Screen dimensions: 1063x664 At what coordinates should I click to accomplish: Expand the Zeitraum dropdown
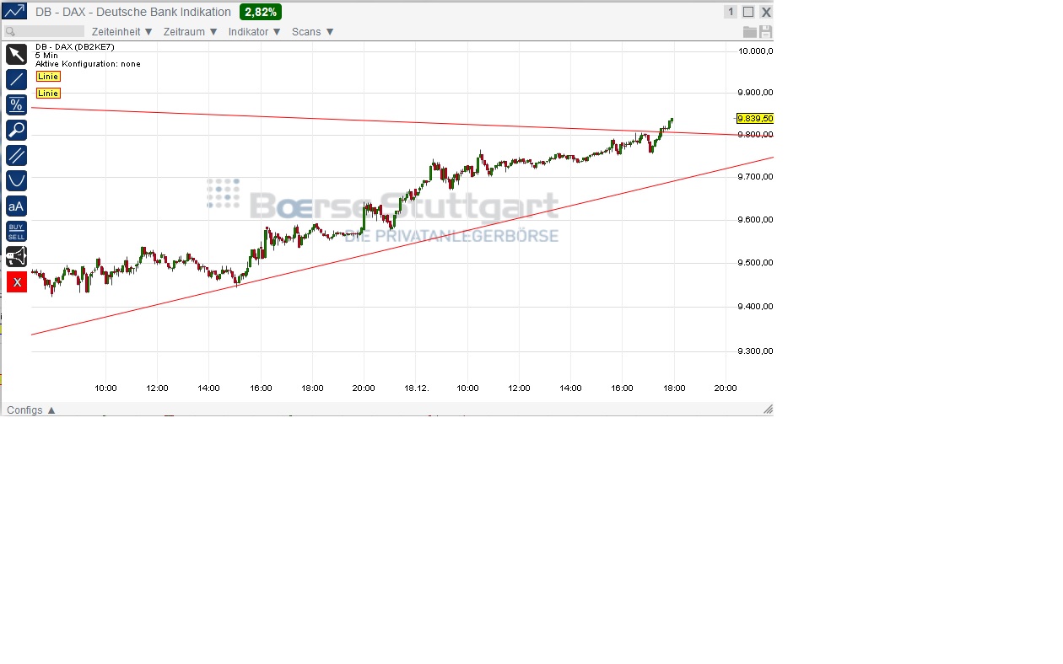coord(190,32)
